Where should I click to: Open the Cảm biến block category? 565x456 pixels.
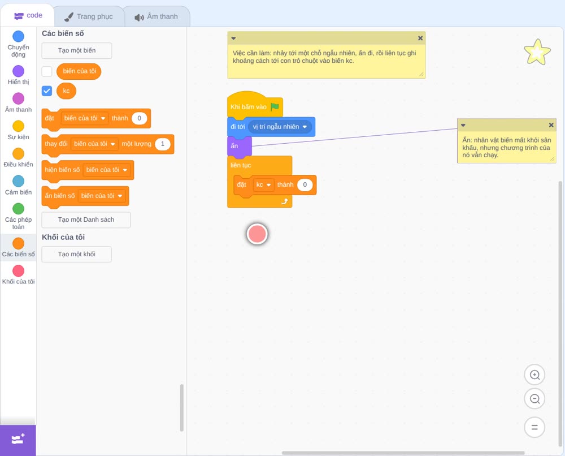pos(19,186)
